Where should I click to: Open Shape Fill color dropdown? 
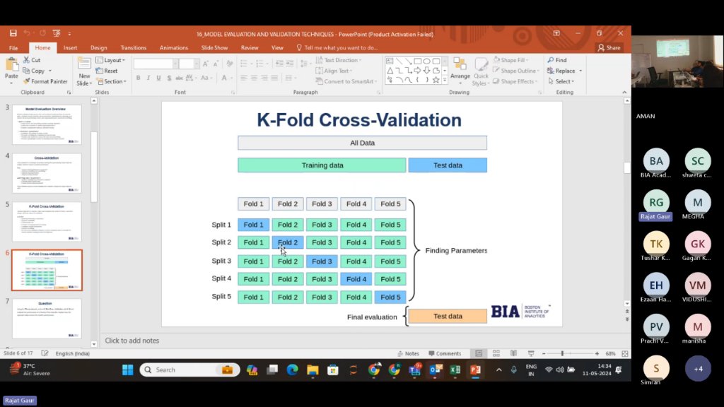point(510,60)
